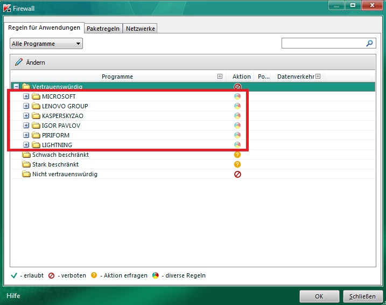
Task: Select the Vertrauenswürdig row
Action: coord(193,86)
